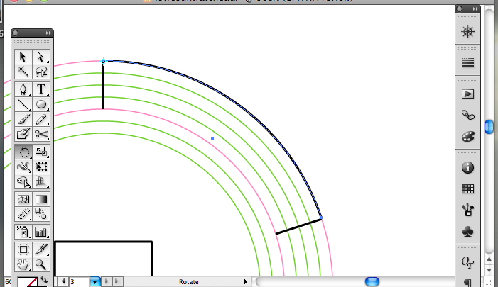Image resolution: width=498 pixels, height=287 pixels.
Task: Close the Tools panel round button
Action: tap(15, 33)
